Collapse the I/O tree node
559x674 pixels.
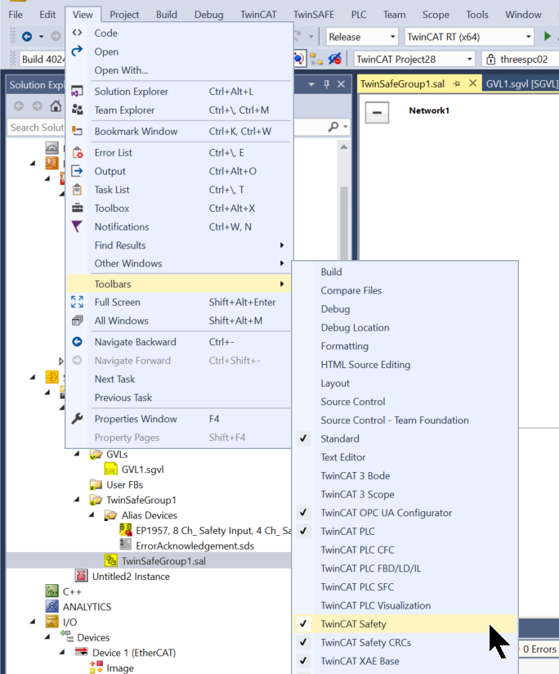click(33, 621)
